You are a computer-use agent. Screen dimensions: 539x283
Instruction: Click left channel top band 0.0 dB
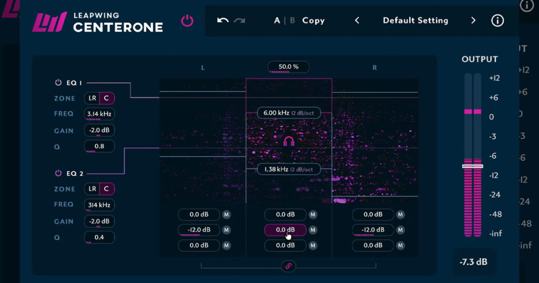coord(198,215)
